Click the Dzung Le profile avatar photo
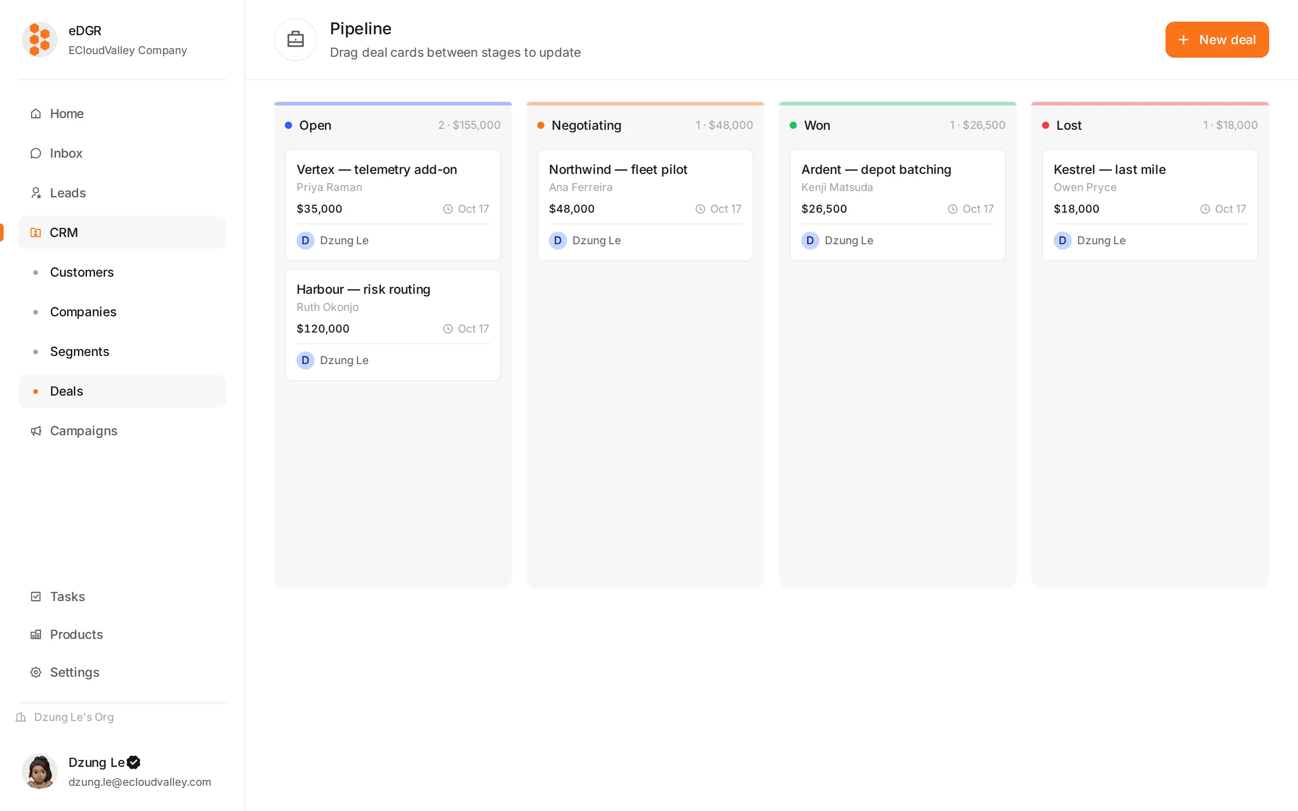1298x811 pixels. 39,771
